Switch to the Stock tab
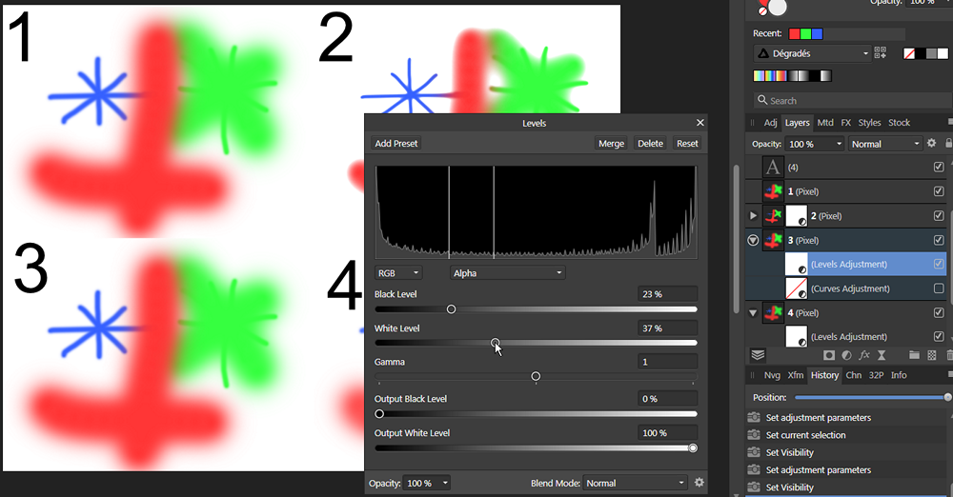This screenshot has width=953, height=497. pos(899,123)
